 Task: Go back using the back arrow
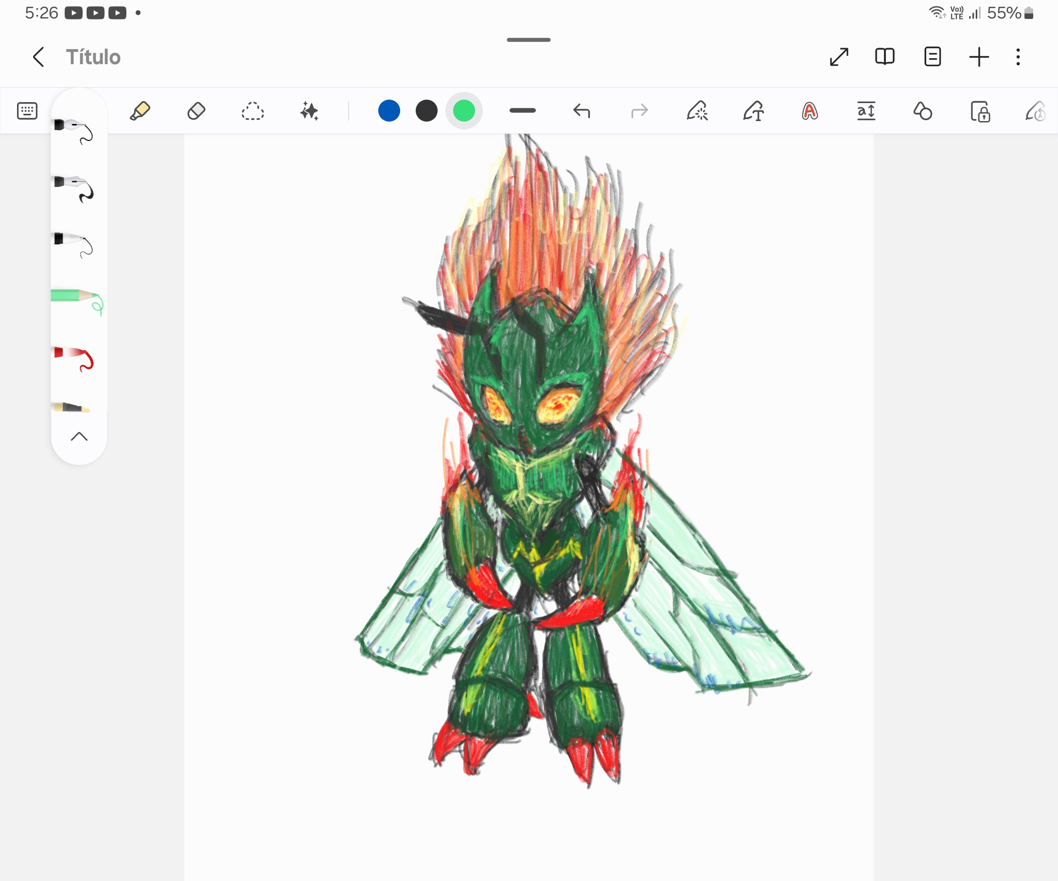click(x=39, y=57)
